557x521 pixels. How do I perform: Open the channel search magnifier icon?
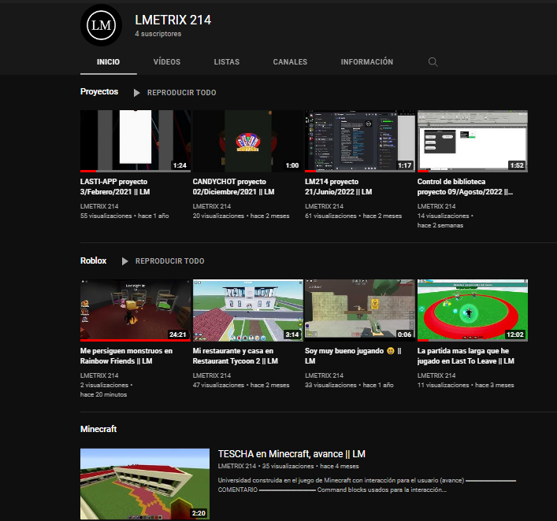(433, 62)
